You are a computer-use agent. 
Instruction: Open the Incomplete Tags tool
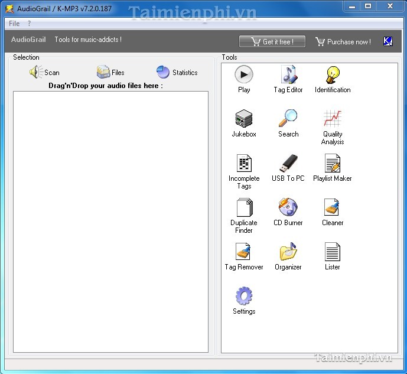click(x=244, y=164)
